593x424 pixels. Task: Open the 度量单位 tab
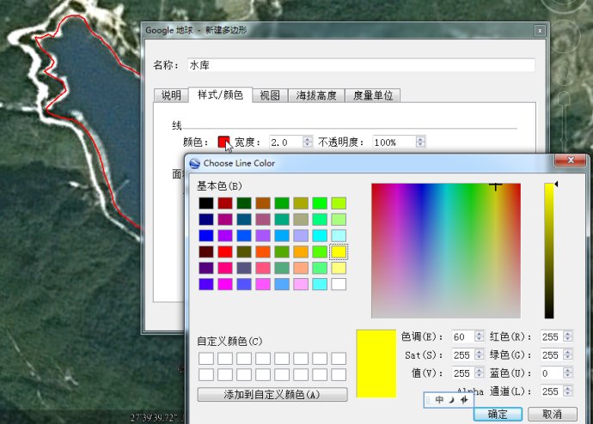(x=373, y=95)
